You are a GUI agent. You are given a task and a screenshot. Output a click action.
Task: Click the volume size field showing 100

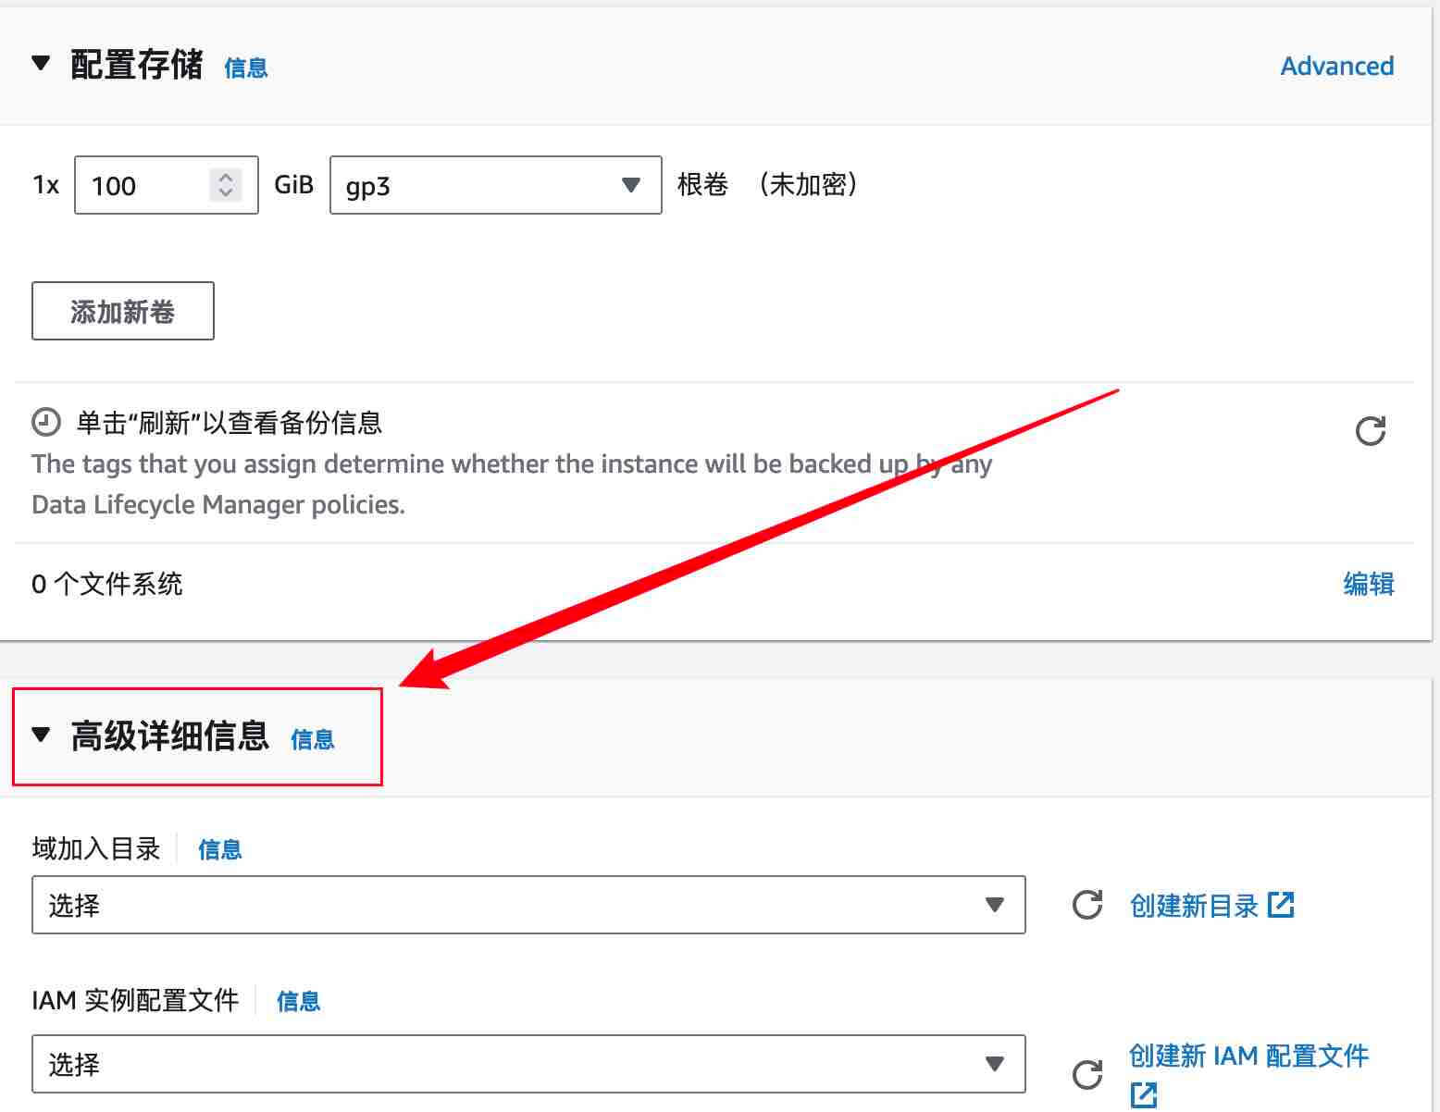tap(143, 185)
